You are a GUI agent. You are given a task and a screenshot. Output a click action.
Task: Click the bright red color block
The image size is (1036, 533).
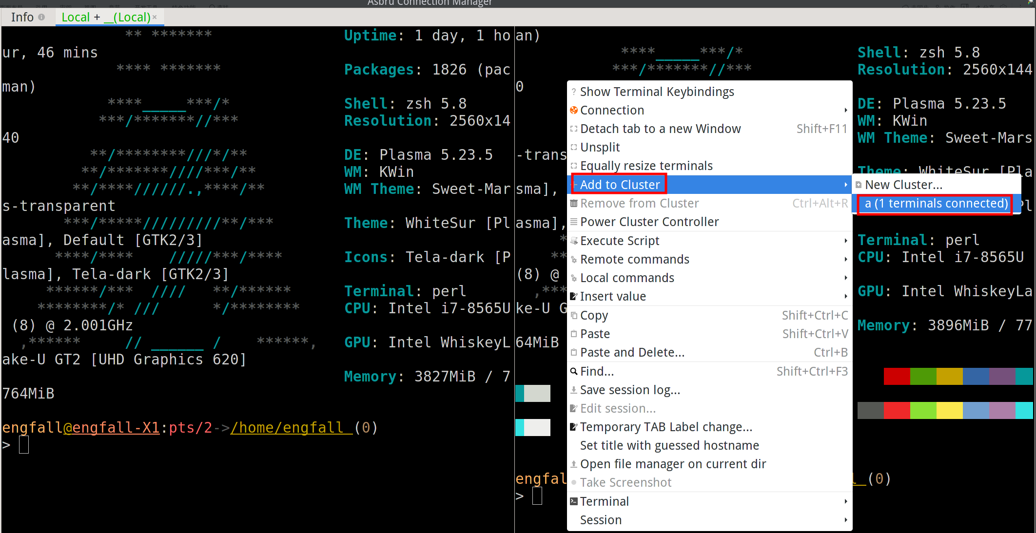point(897,410)
